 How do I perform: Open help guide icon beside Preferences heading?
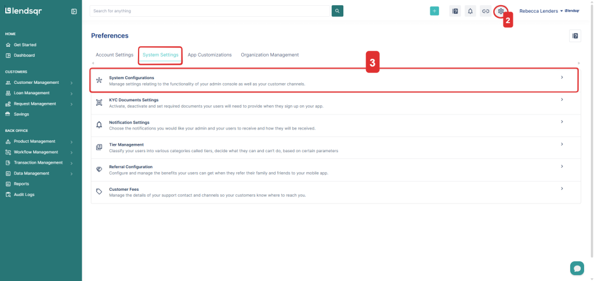tap(575, 36)
